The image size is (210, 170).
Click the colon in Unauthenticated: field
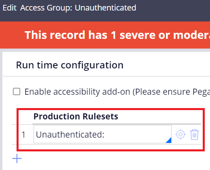pyautogui.click(x=103, y=136)
